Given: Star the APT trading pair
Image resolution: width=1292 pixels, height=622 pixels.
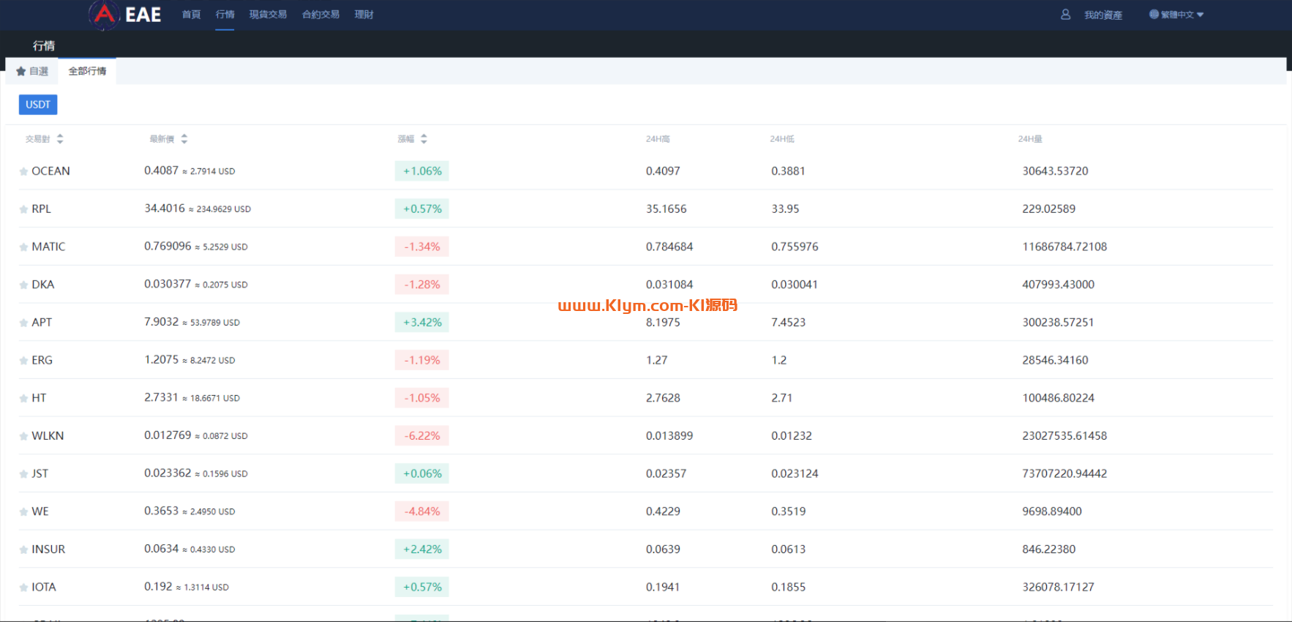Looking at the screenshot, I should coord(23,323).
